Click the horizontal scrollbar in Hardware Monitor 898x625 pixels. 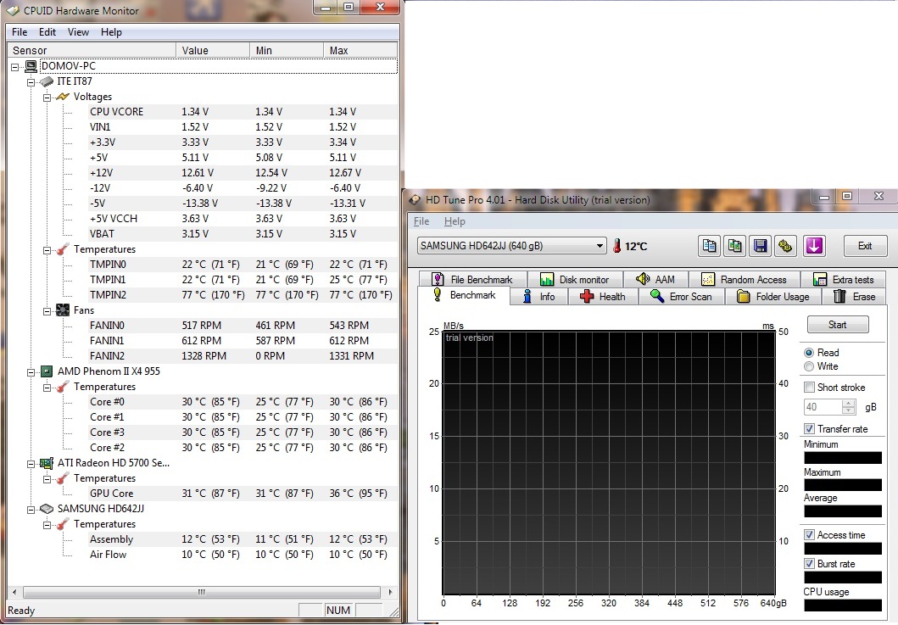202,592
